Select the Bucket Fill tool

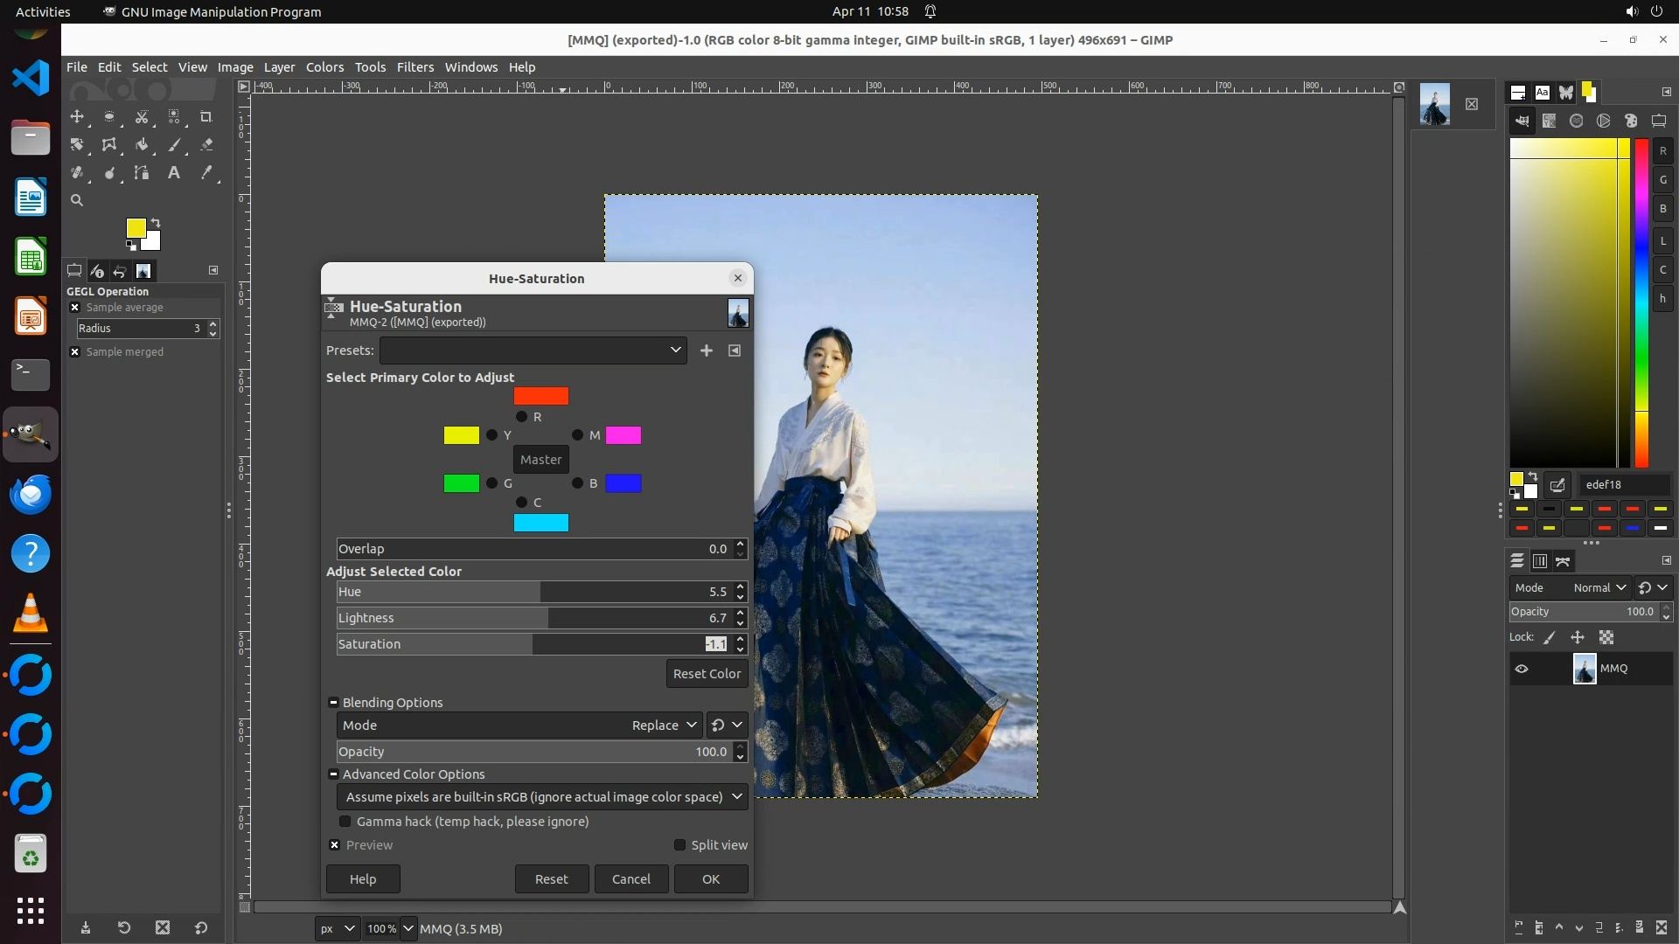[142, 145]
